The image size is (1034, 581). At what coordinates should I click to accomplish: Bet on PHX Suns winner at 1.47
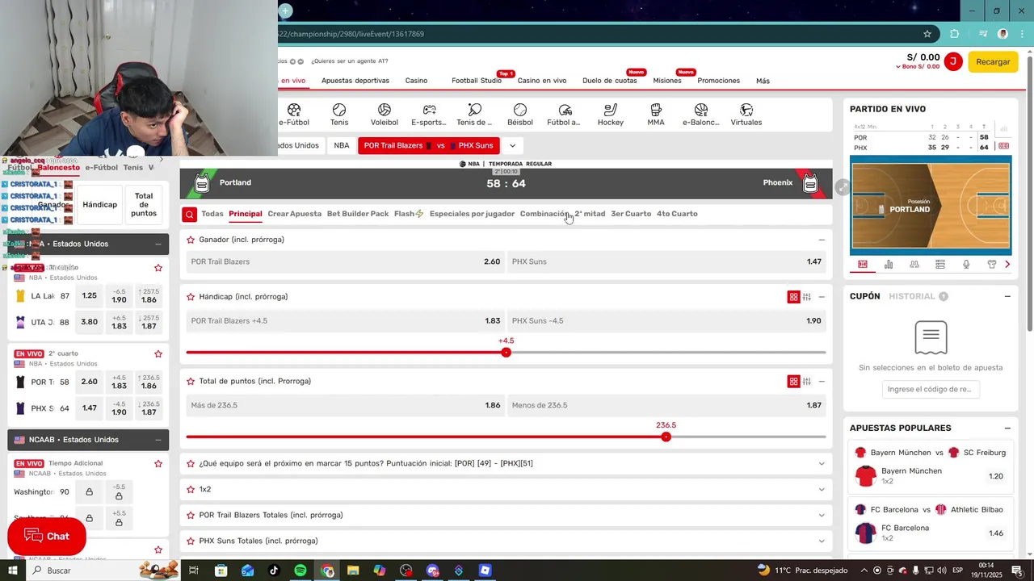pyautogui.click(x=667, y=262)
